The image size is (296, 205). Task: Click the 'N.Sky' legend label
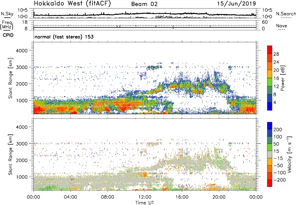(x=7, y=14)
